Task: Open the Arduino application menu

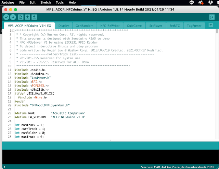Action: pyautogui.click(x=8, y=2)
